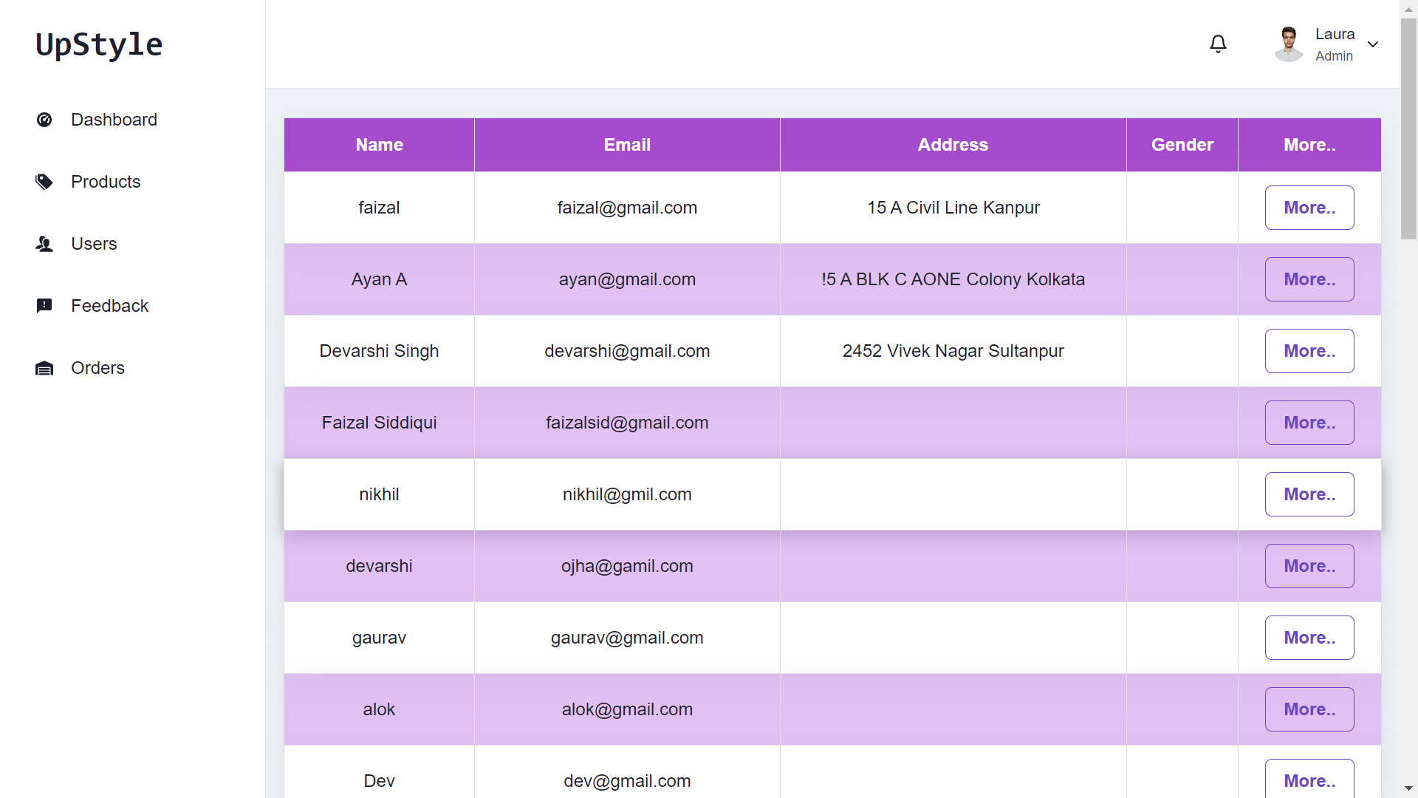Select the Dashboard icon in the sidebar
1418x798 pixels.
45,119
